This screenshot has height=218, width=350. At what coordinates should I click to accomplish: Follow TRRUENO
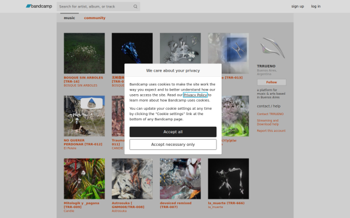click(x=271, y=82)
